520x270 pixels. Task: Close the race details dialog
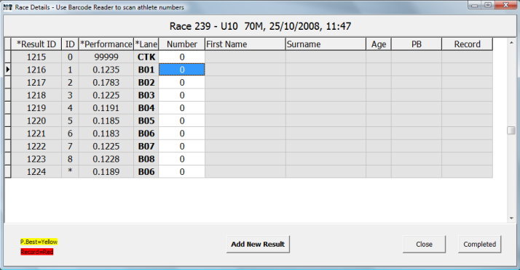[424, 244]
